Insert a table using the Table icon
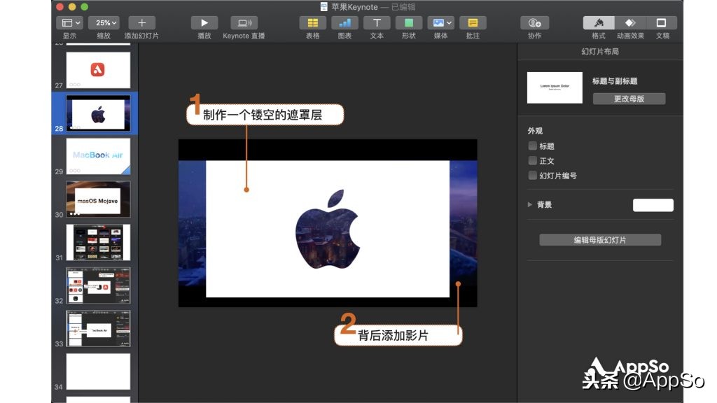 point(312,22)
